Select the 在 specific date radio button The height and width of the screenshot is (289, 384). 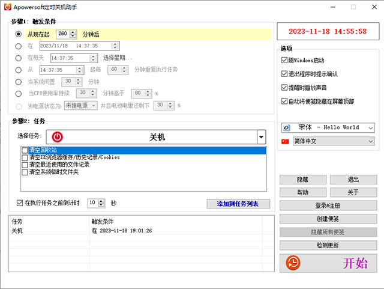[19, 46]
